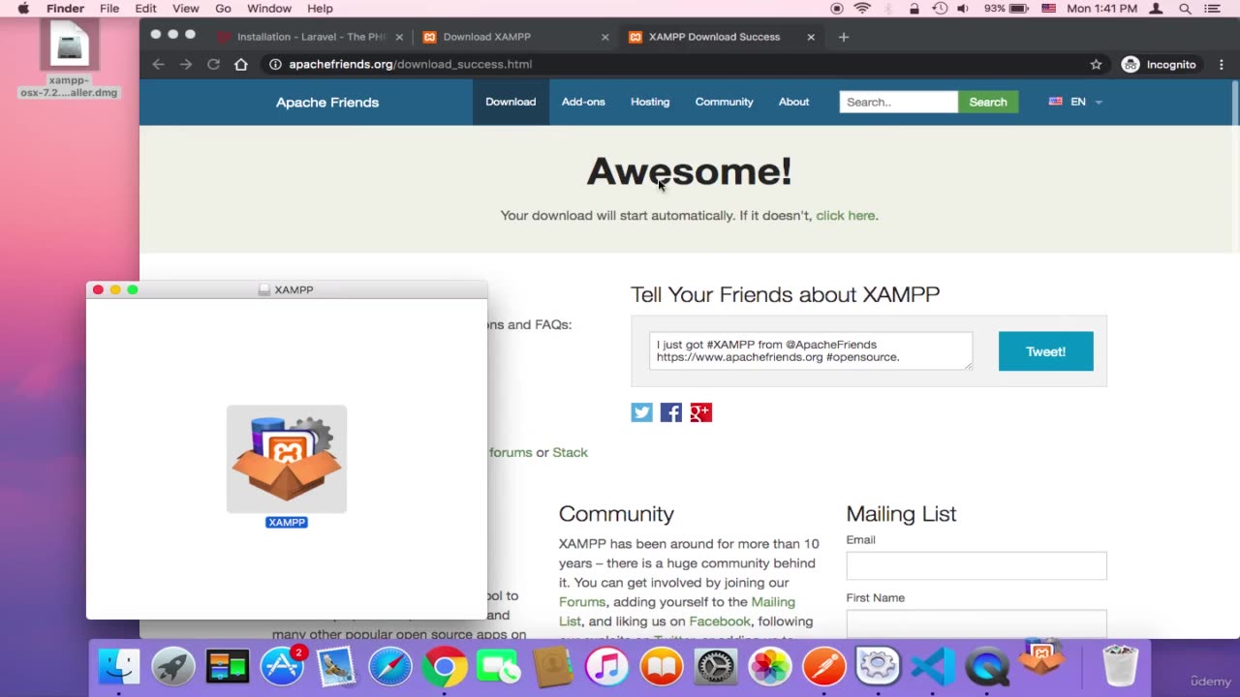Click the volume icon in the menu bar
The width and height of the screenshot is (1240, 697).
click(x=963, y=9)
